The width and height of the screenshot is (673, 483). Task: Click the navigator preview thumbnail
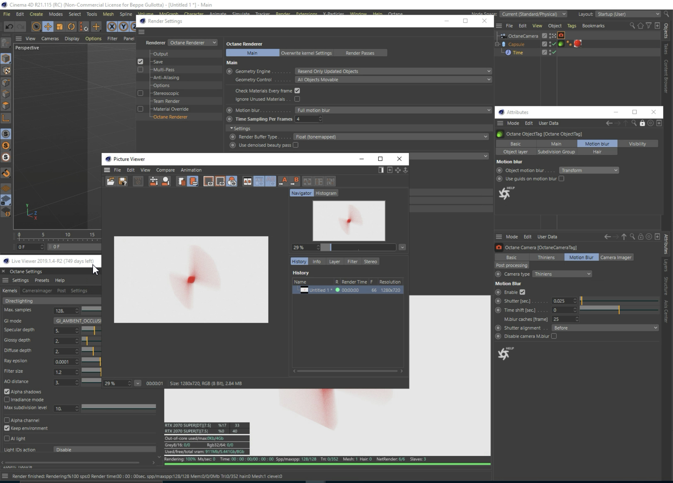coord(349,221)
